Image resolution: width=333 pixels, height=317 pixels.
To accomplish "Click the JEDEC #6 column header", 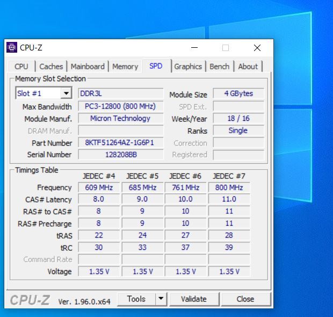I will (x=185, y=176).
